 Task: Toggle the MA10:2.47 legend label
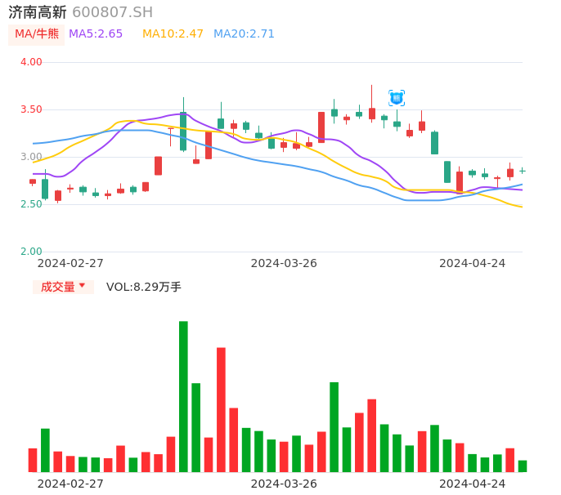pos(173,34)
